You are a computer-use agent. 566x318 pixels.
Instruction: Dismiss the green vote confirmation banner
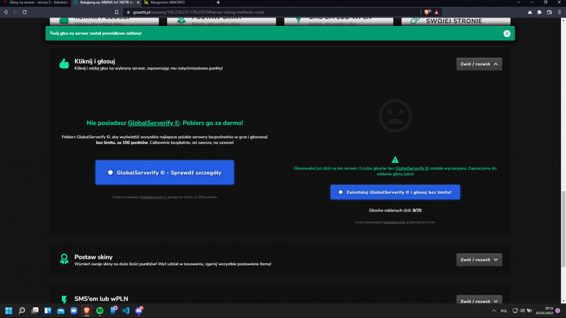click(507, 33)
